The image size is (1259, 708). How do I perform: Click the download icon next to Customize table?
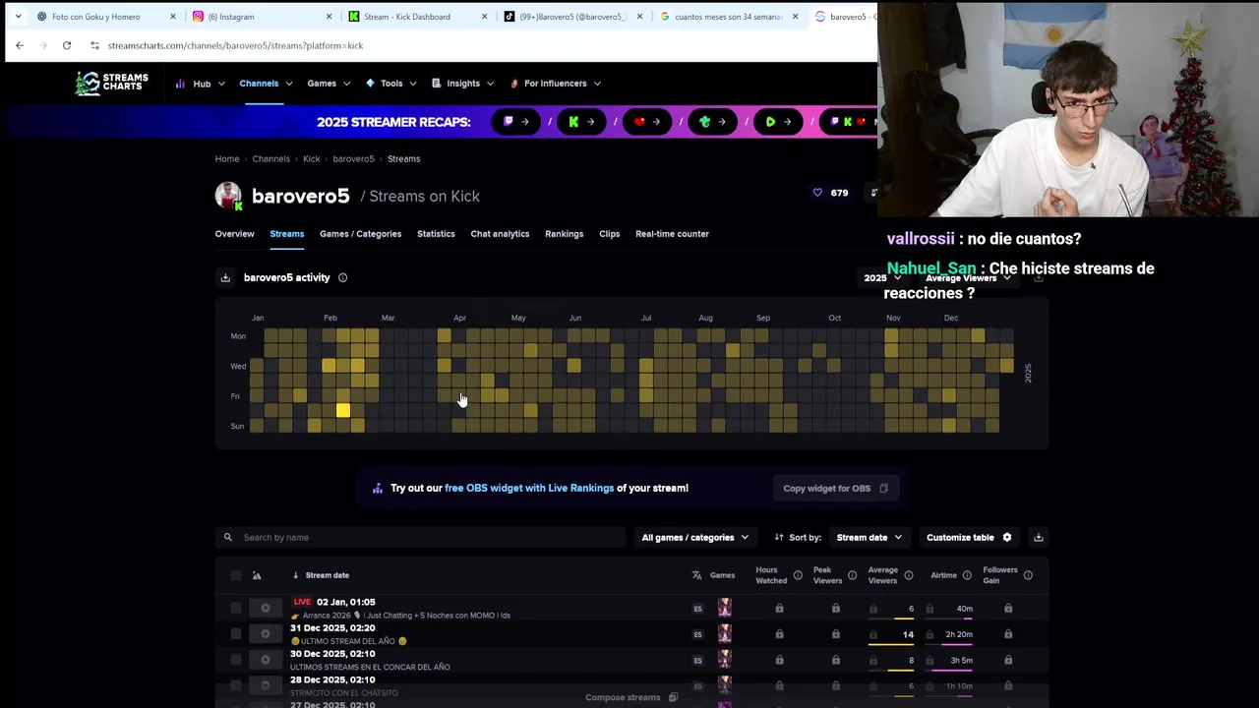1039,538
